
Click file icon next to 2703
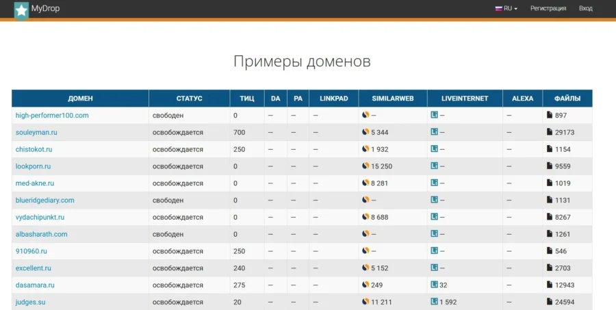[550, 268]
